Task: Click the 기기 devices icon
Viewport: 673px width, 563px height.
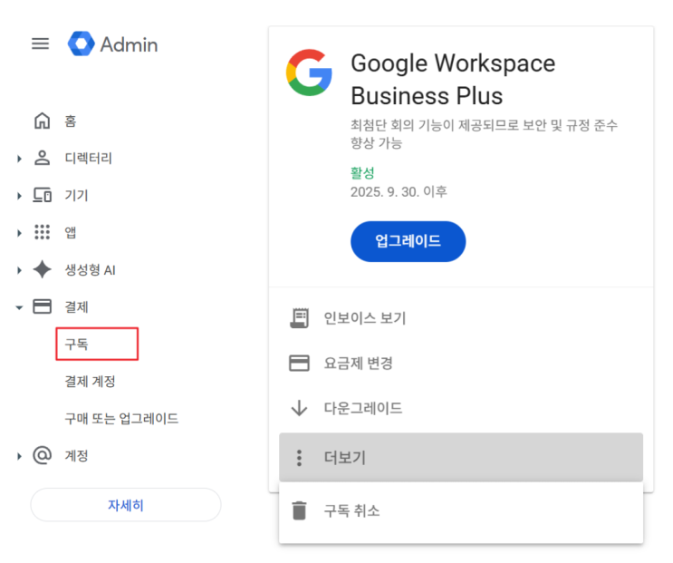Action: 42,196
